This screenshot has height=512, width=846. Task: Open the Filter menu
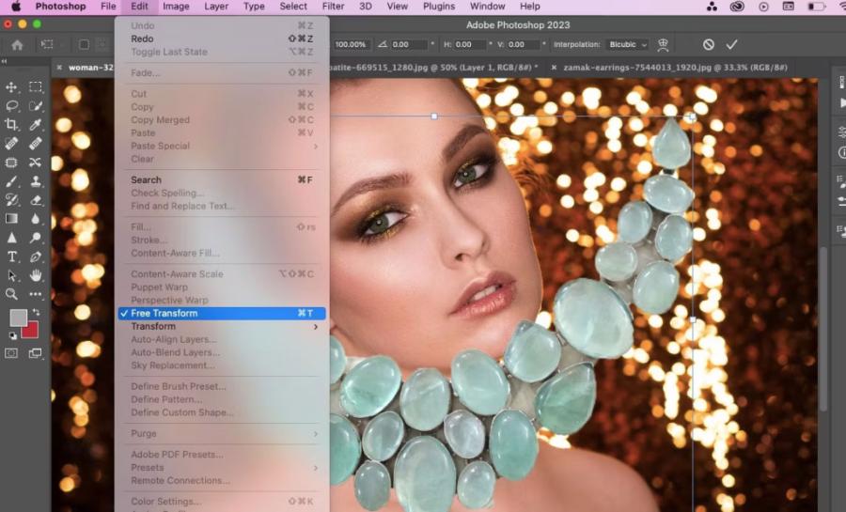pos(333,7)
